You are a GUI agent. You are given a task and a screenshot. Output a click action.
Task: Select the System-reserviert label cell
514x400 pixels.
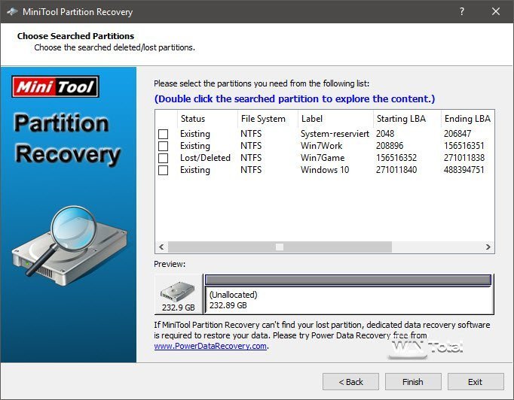pos(335,134)
